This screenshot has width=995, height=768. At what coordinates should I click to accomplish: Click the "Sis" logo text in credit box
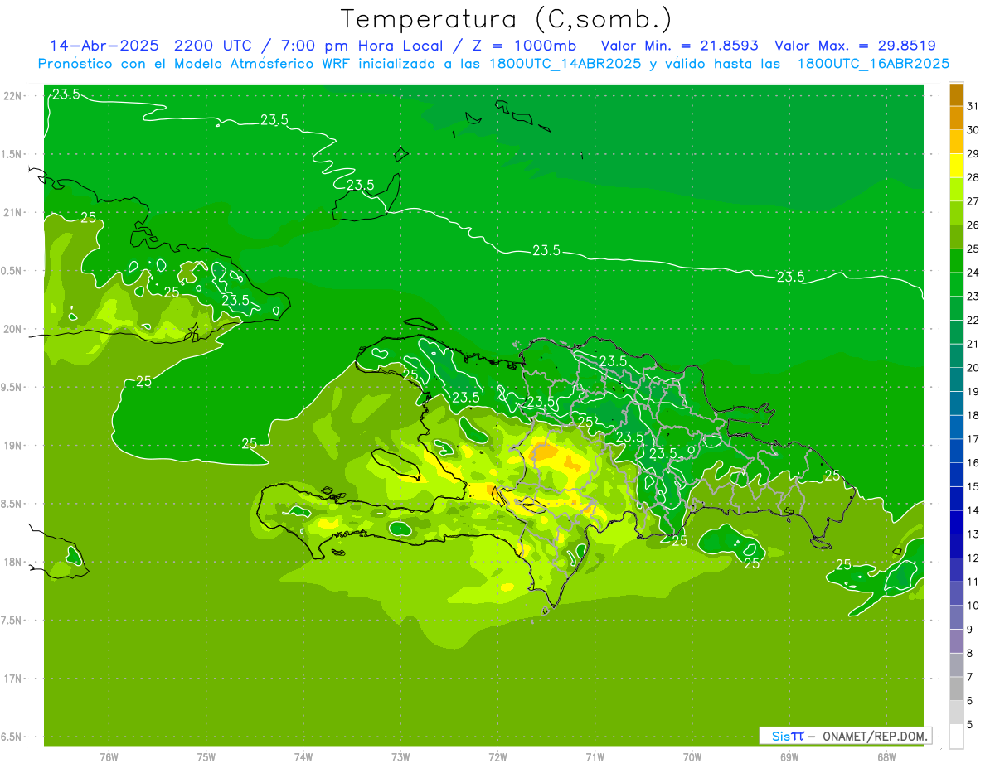tap(780, 736)
